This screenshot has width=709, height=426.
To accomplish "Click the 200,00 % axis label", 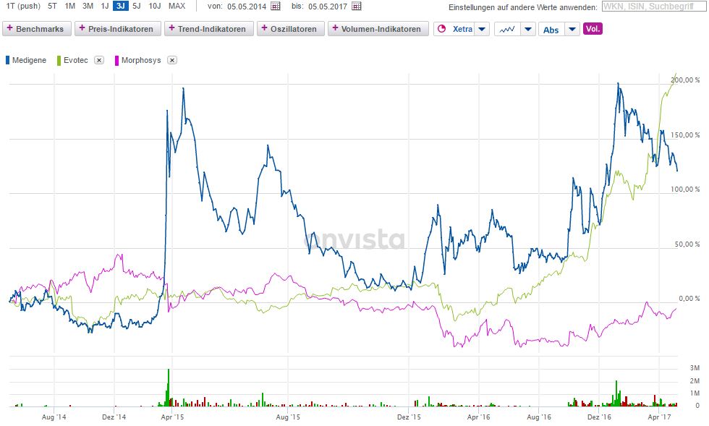I will [686, 80].
